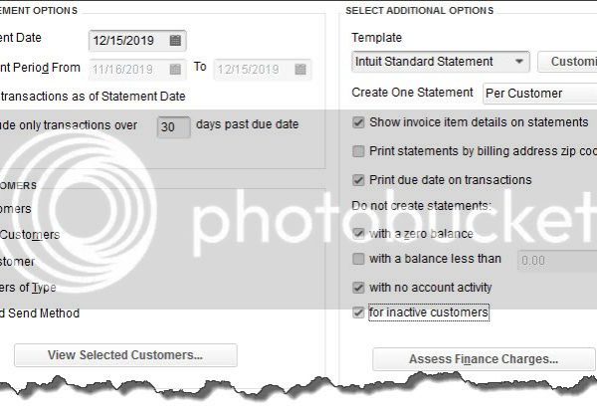Open calendar icon beside To 12/15/2019 field
Image resolution: width=597 pixels, height=418 pixels.
[x=300, y=70]
